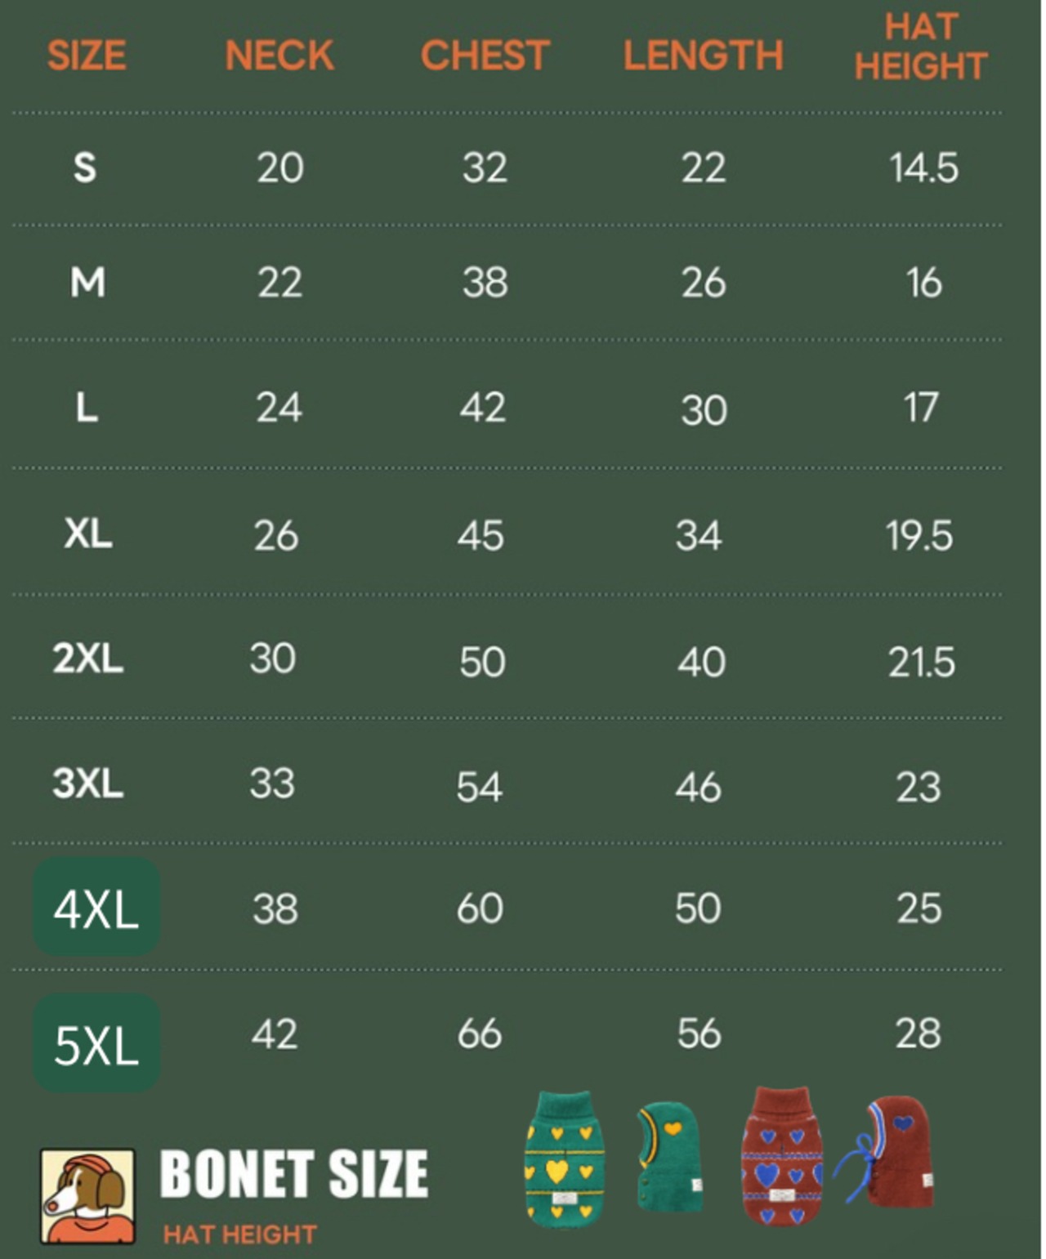The image size is (1046, 1259).
Task: Select the 4XL size badge
Action: 96,908
